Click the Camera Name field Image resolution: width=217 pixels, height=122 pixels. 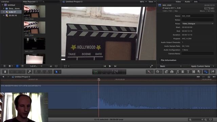197,54
